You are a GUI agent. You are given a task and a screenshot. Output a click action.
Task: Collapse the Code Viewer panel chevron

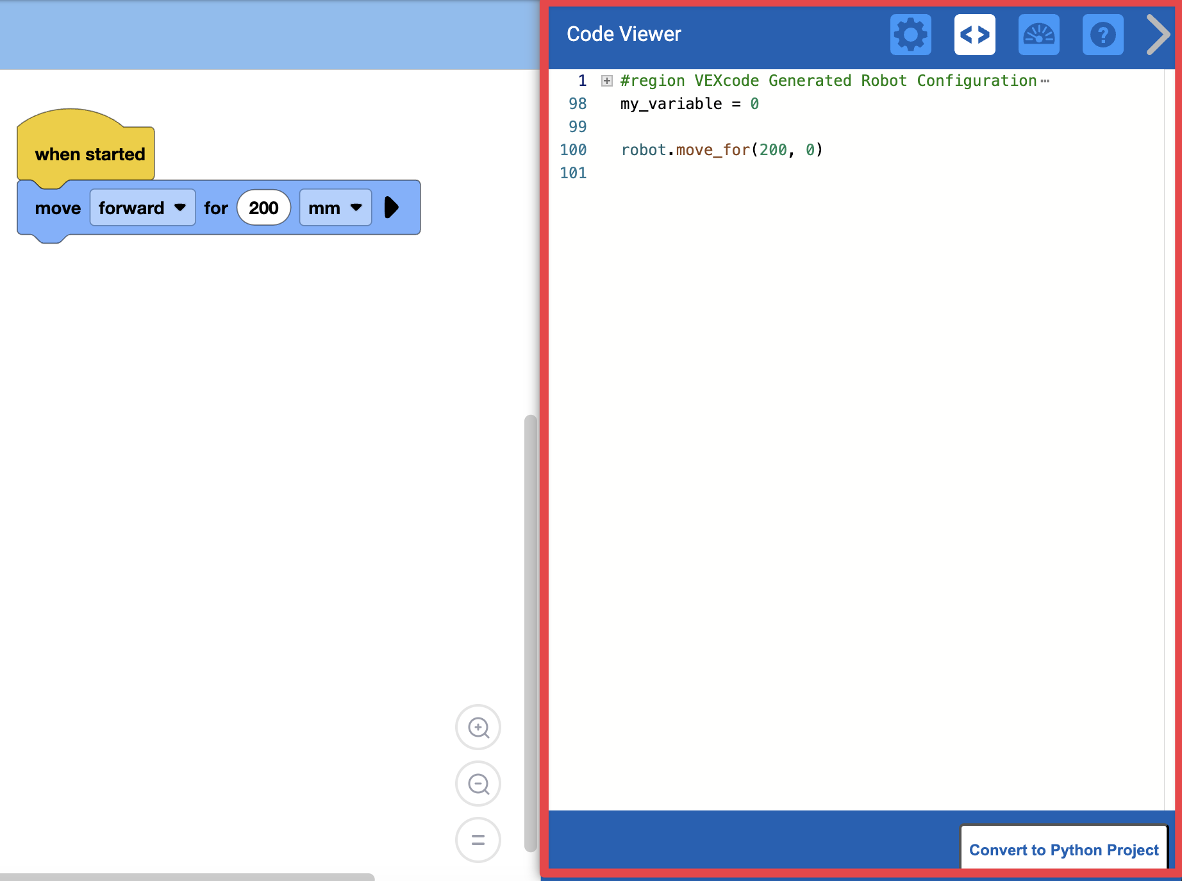click(x=1156, y=35)
